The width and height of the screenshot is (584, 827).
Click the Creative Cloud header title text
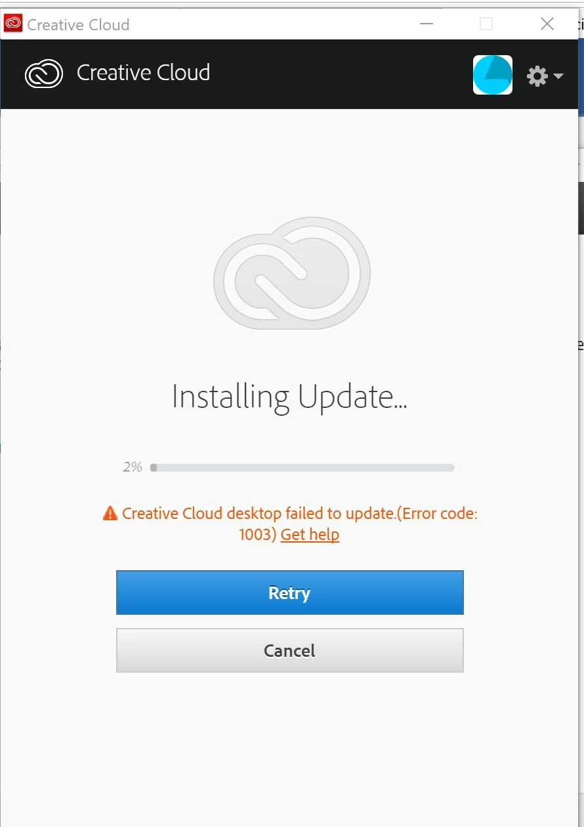tap(143, 73)
